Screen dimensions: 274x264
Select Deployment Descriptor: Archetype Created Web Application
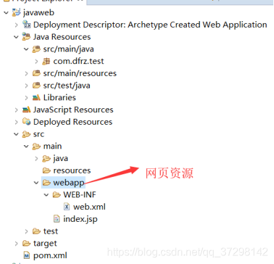pyautogui.click(x=150, y=24)
